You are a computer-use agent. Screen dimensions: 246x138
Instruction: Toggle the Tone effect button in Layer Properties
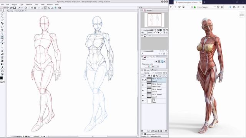click(159, 61)
